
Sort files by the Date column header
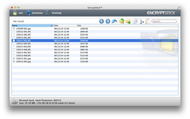tap(65, 25)
